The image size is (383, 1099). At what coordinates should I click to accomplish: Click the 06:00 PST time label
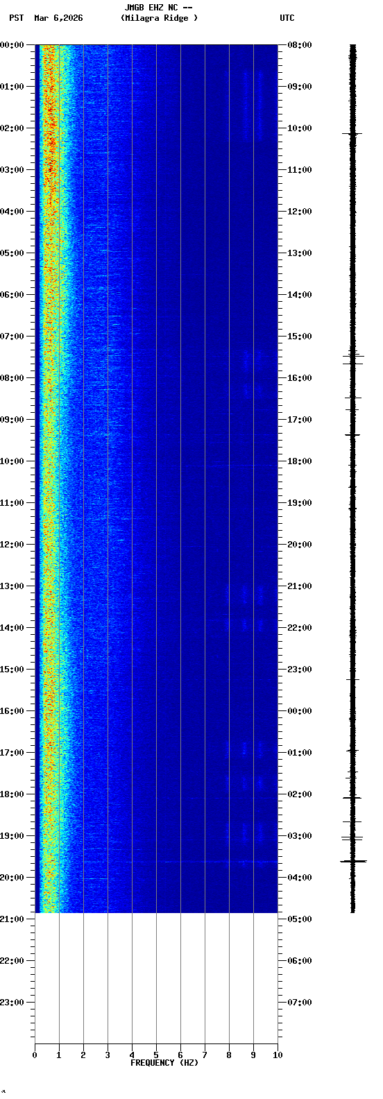click(x=12, y=295)
